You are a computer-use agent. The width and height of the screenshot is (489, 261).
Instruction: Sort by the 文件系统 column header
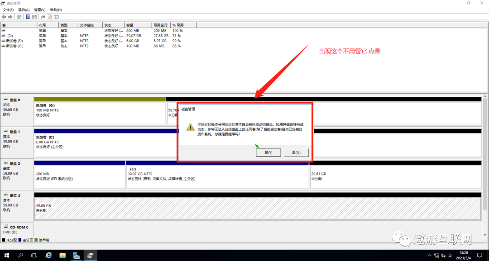90,25
